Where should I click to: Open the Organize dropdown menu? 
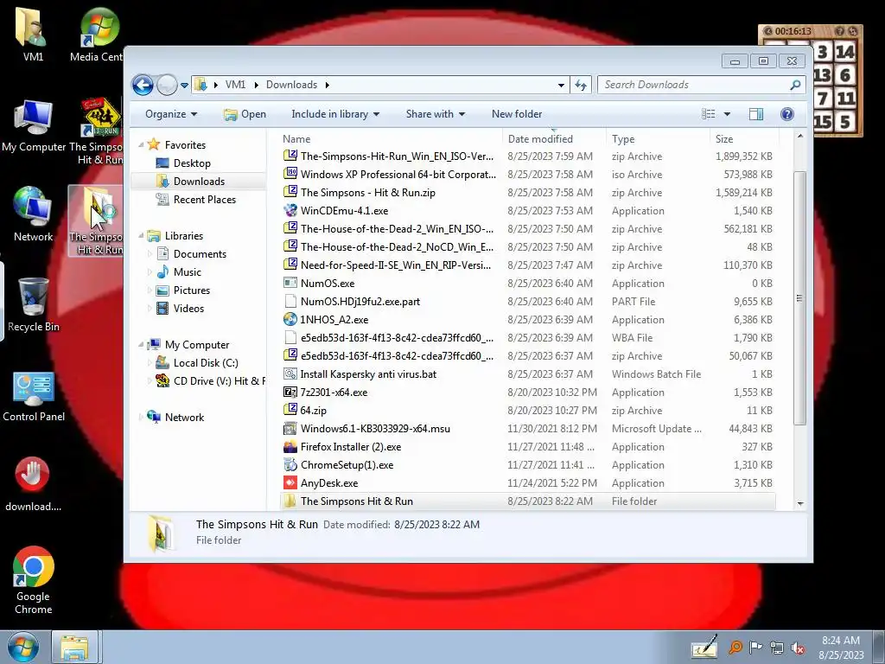point(171,114)
